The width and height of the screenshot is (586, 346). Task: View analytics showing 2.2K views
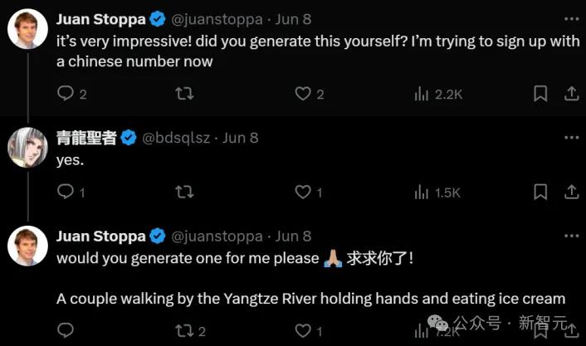(x=422, y=94)
